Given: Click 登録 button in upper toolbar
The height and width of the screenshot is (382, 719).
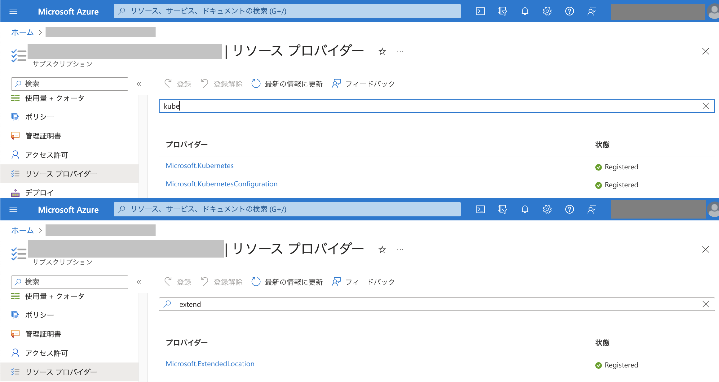Looking at the screenshot, I should tap(178, 84).
